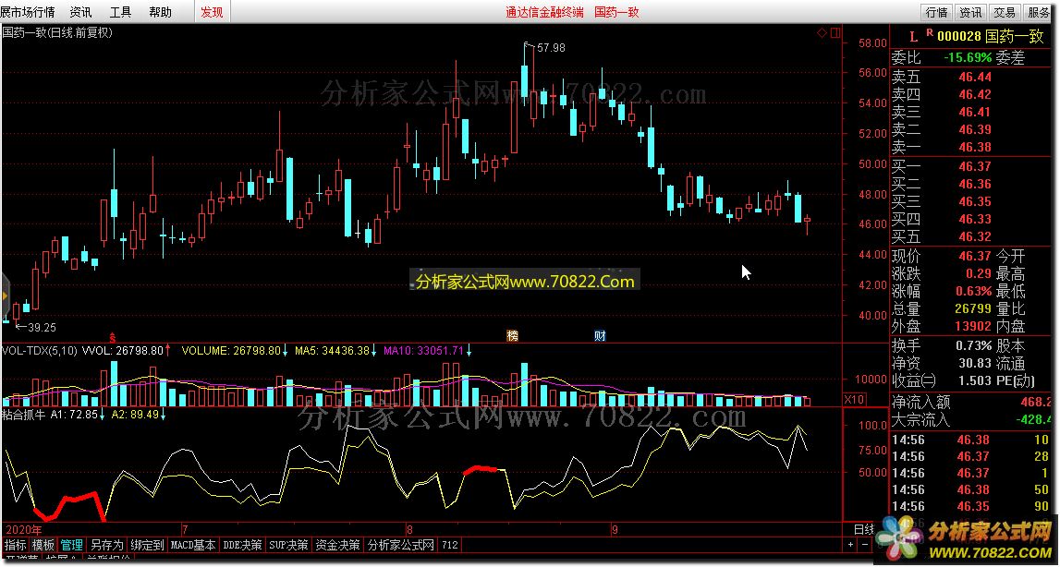1060x567 pixels.
Task: Click the diamond icon atop the chart
Action: (x=822, y=32)
